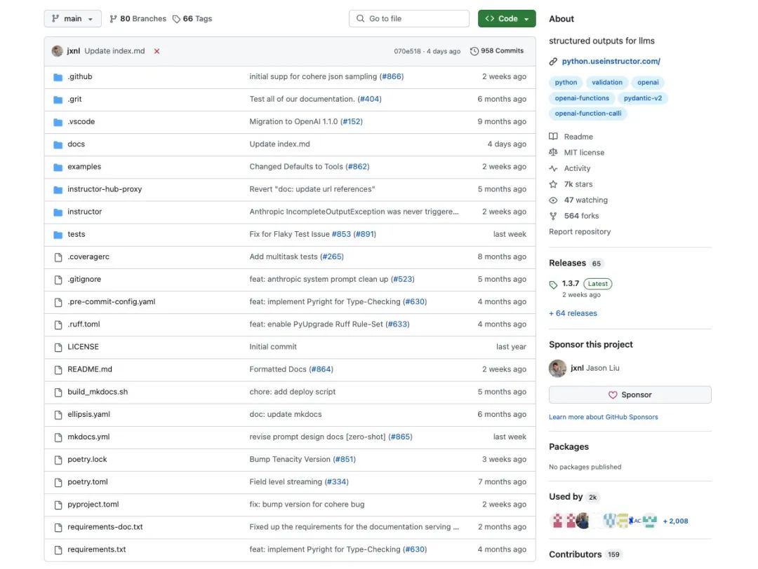Click the Sponsor button
Screen dimensions: 758x569
pyautogui.click(x=630, y=395)
